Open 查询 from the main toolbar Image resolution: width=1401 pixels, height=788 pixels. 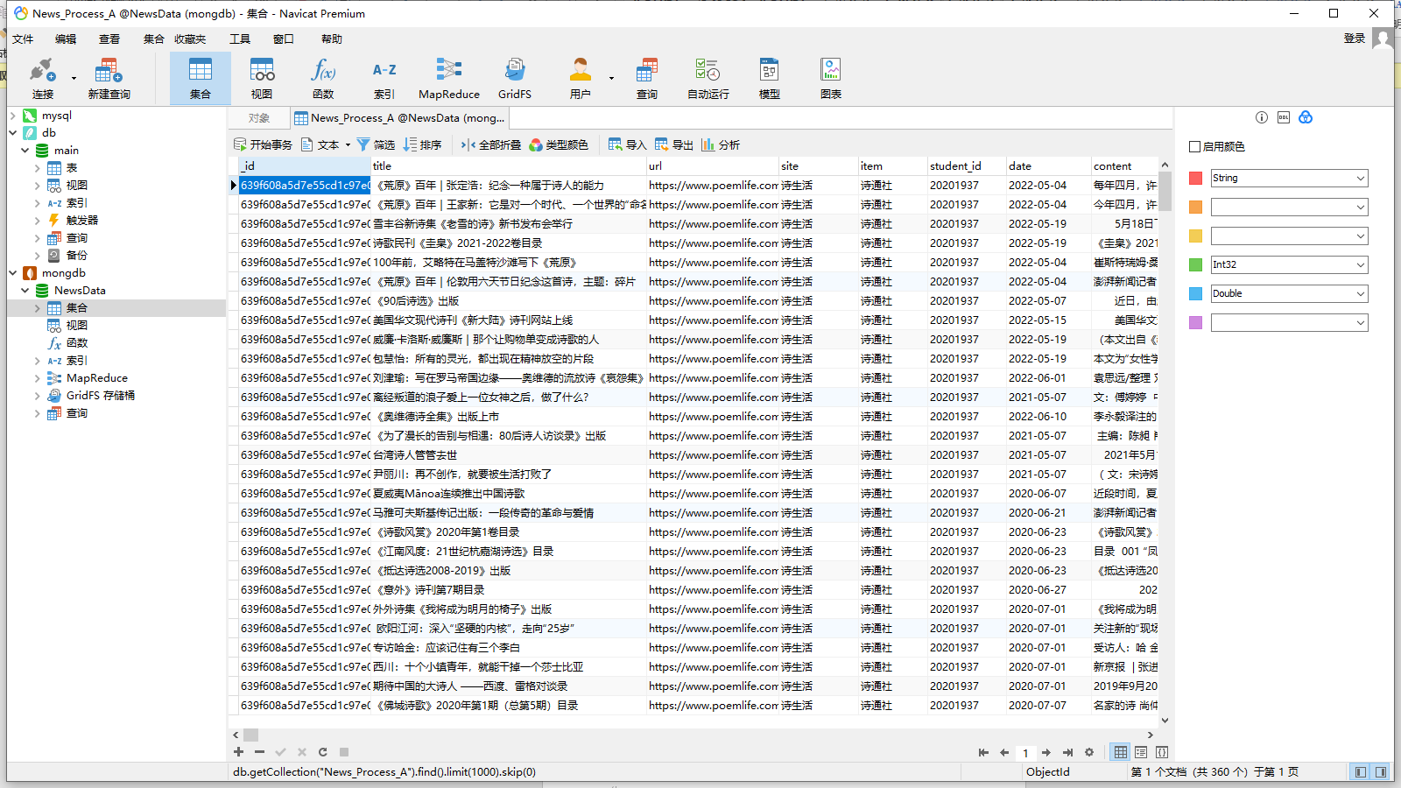tap(647, 79)
